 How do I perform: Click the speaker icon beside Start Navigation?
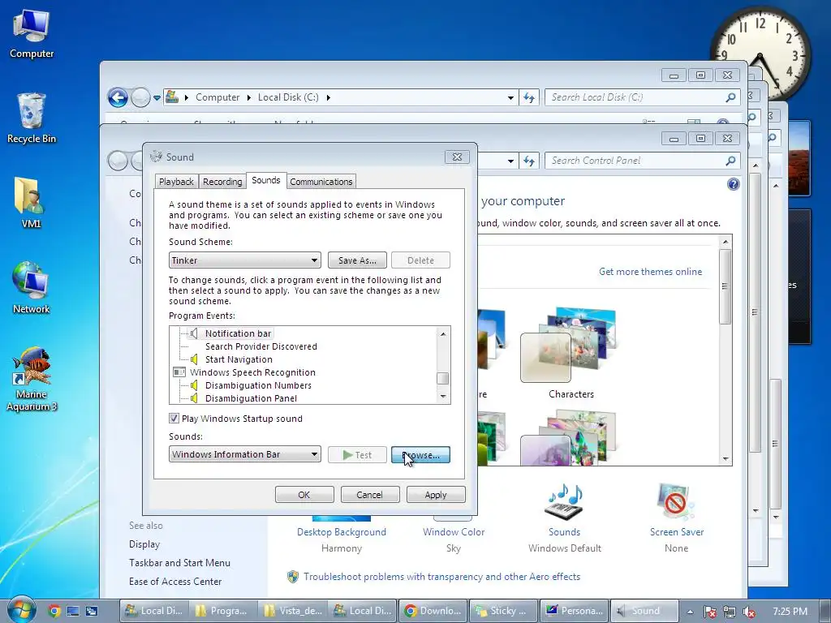194,359
